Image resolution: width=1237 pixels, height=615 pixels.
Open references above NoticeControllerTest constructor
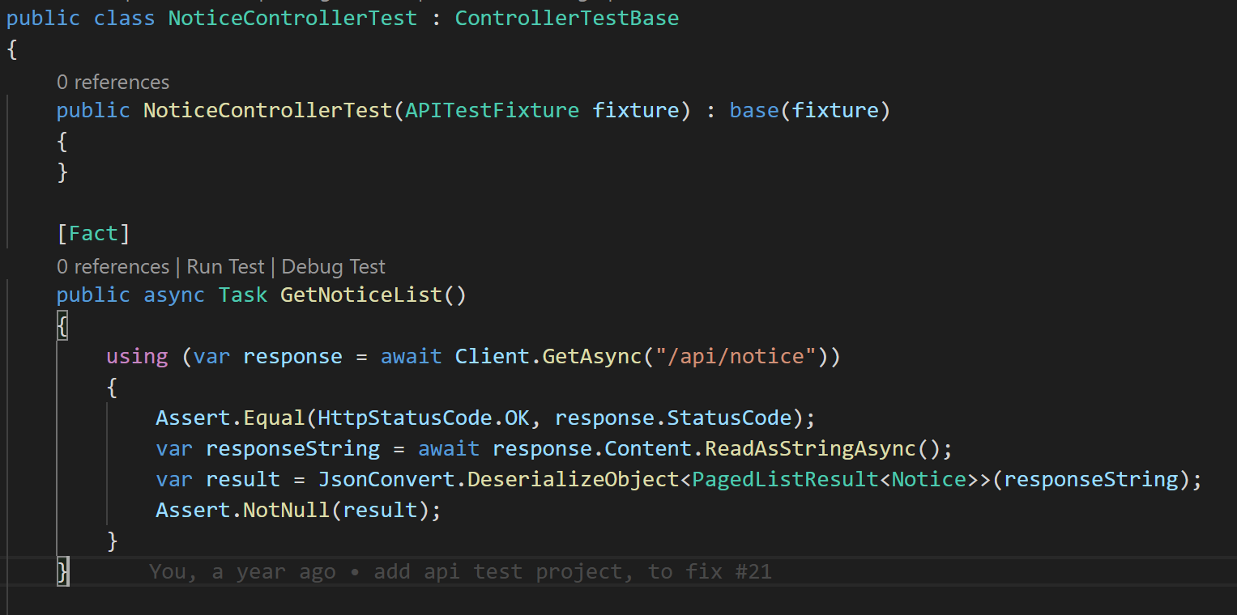point(113,82)
